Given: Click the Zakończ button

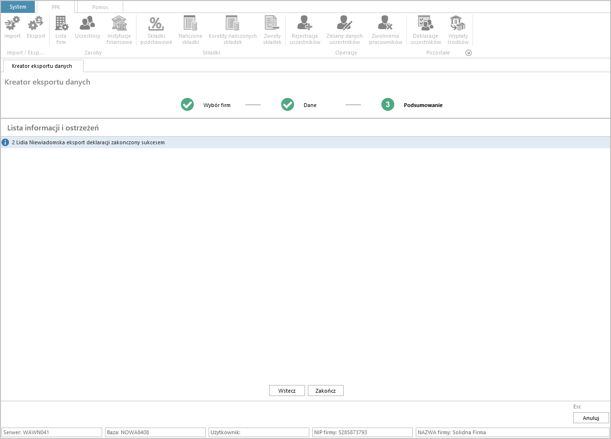Looking at the screenshot, I should point(326,391).
